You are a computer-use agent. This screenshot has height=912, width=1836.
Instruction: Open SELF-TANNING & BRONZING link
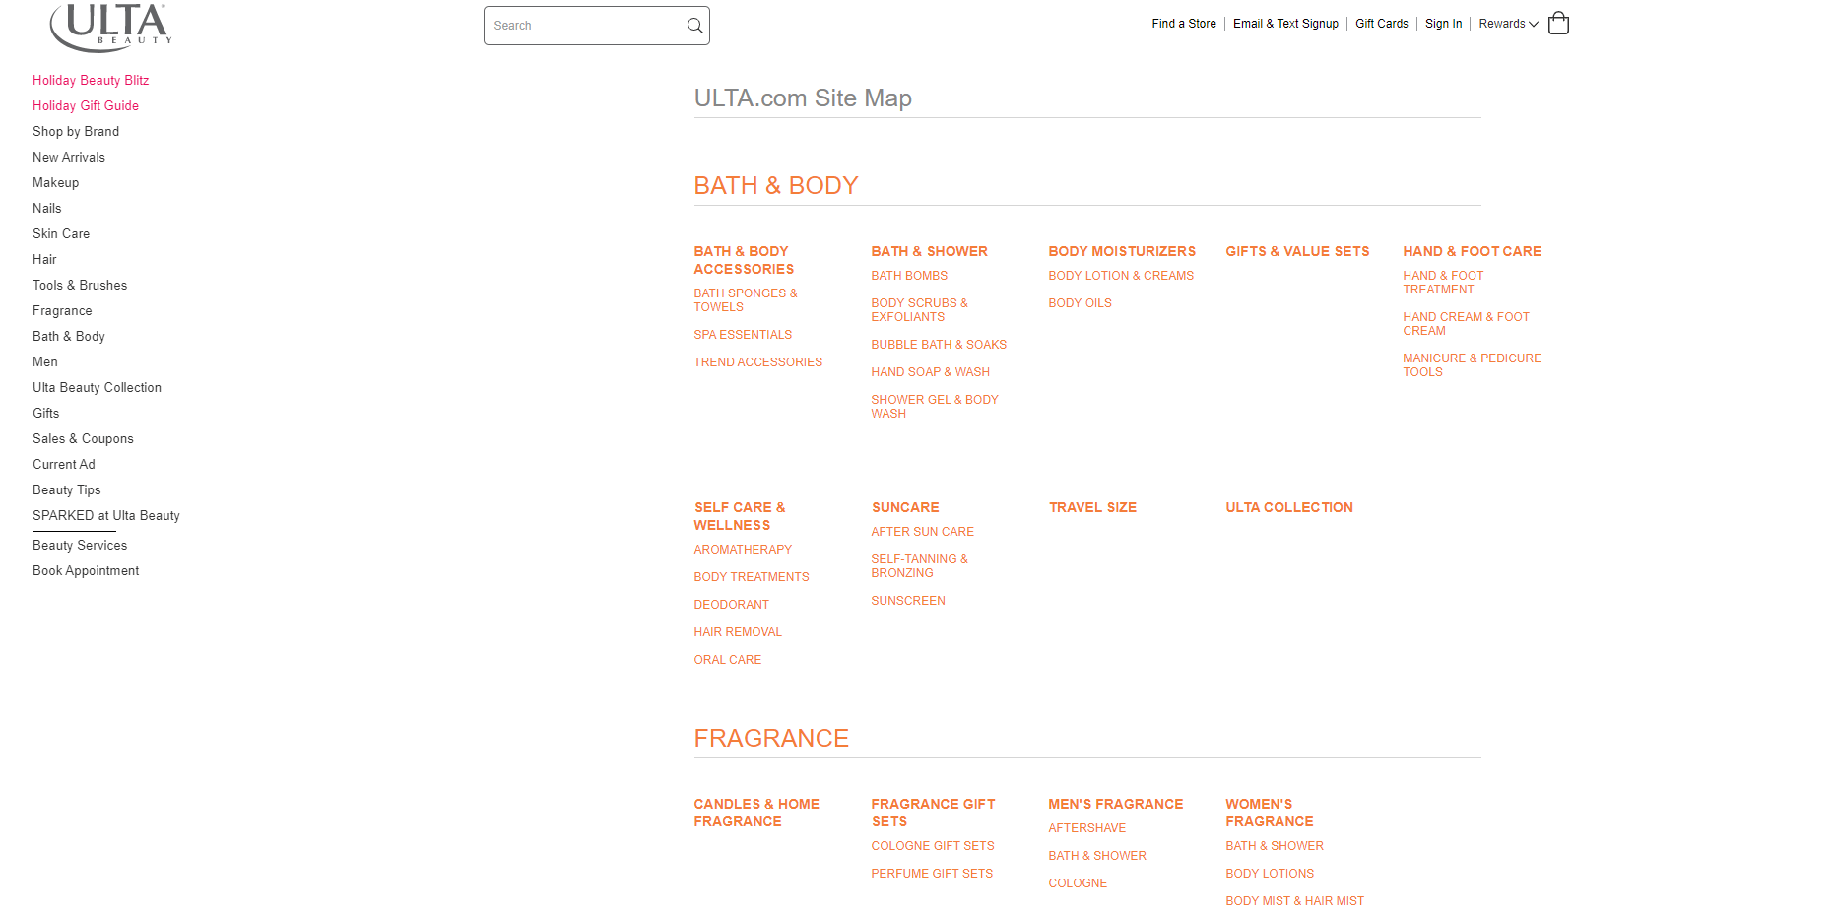tap(919, 566)
